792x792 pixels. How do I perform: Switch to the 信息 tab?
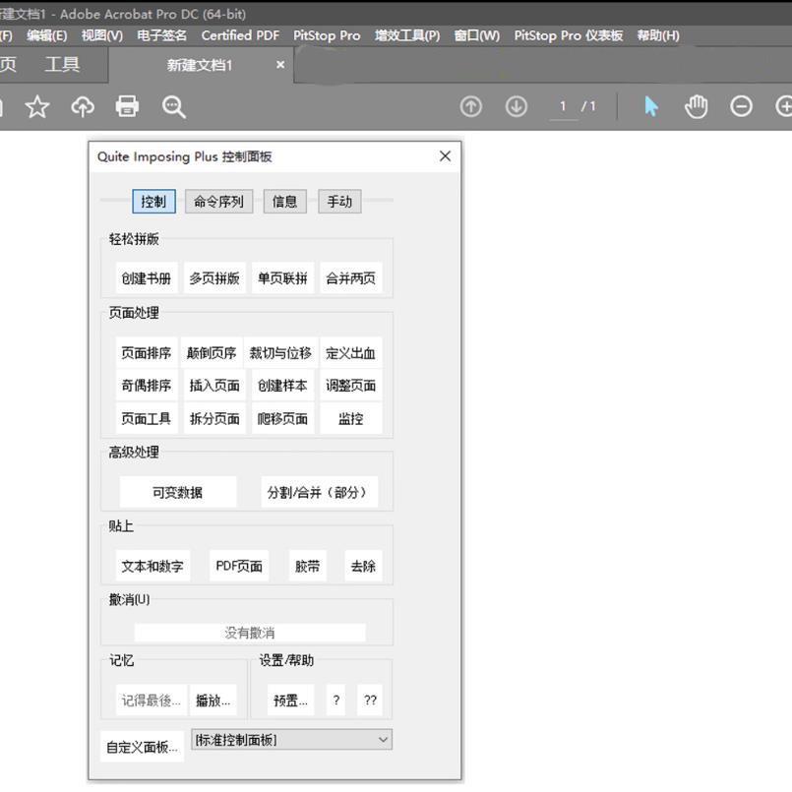point(284,202)
